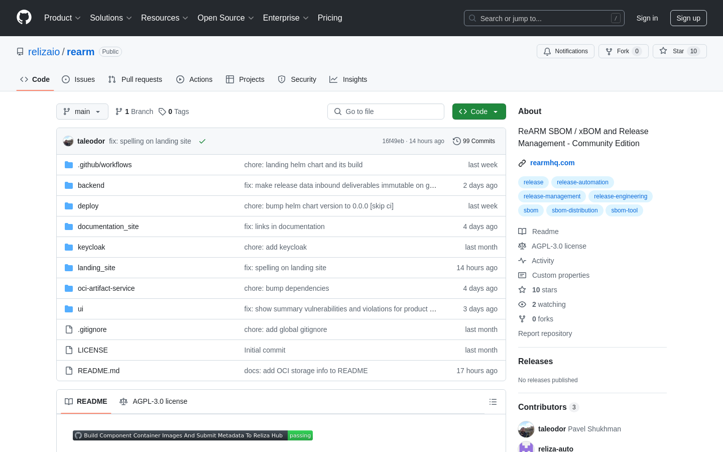723x452 pixels.
Task: Click the keycloak folder icon
Action: pos(69,247)
